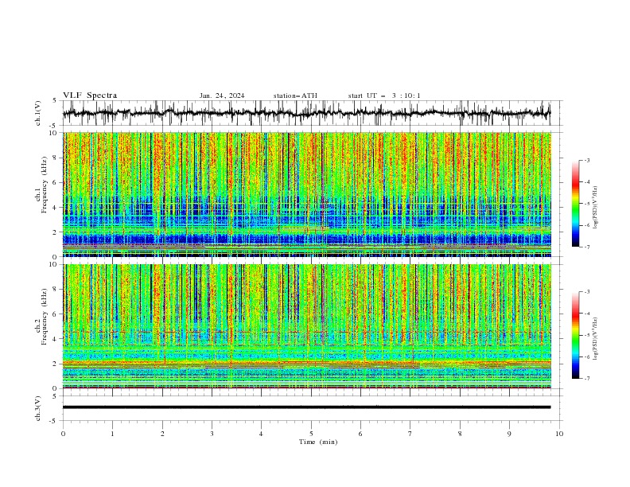This screenshot has width=630, height=487.
Task: Click the "-3" tick on the upper color bar
Action: pyautogui.click(x=587, y=160)
